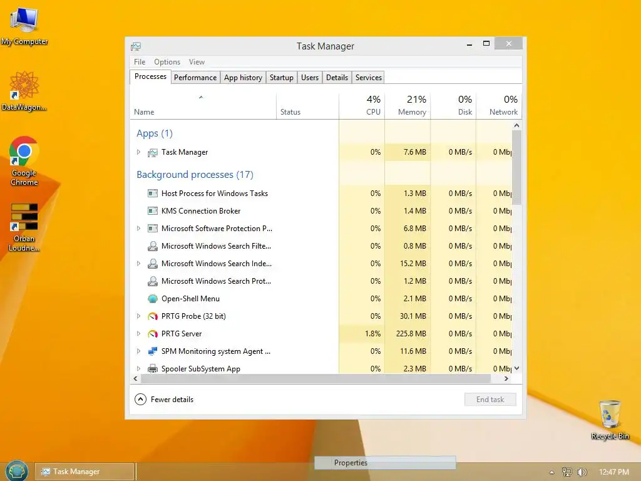Select Apps (1) group header
641x481 pixels.
(x=155, y=133)
